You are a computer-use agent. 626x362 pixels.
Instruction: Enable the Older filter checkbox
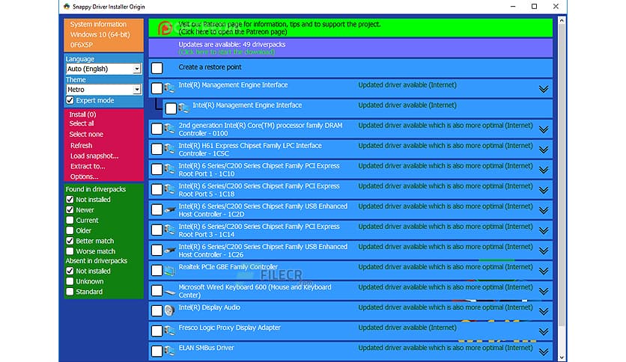[x=70, y=230]
